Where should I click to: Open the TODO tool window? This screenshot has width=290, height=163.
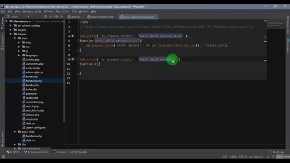tap(13, 152)
